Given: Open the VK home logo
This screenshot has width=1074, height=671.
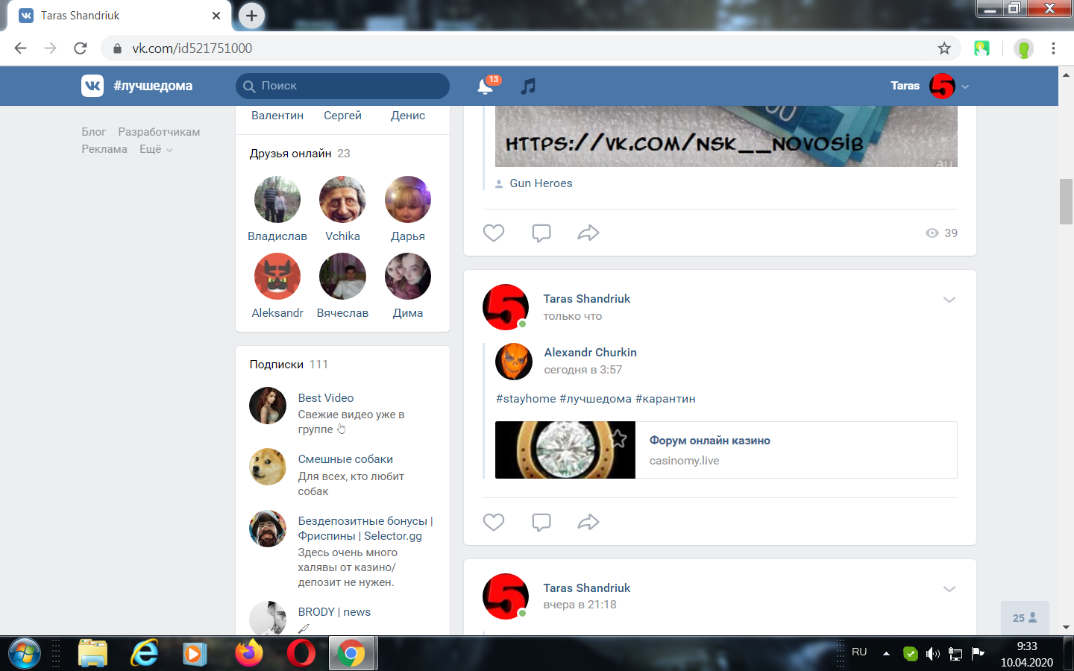Looking at the screenshot, I should 92,86.
